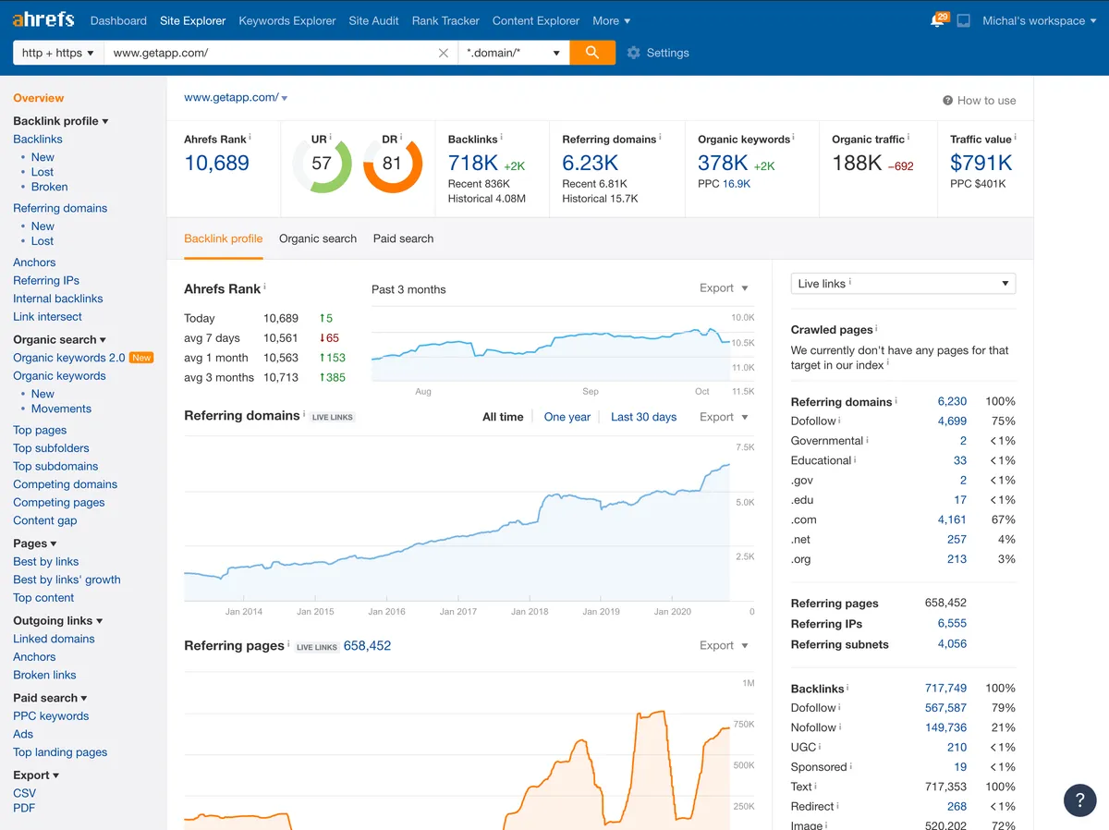Open Competing domains in sidebar
The image size is (1109, 830).
tap(66, 484)
